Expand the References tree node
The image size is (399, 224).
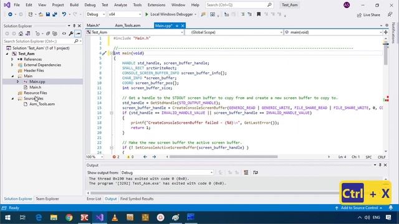[12, 59]
